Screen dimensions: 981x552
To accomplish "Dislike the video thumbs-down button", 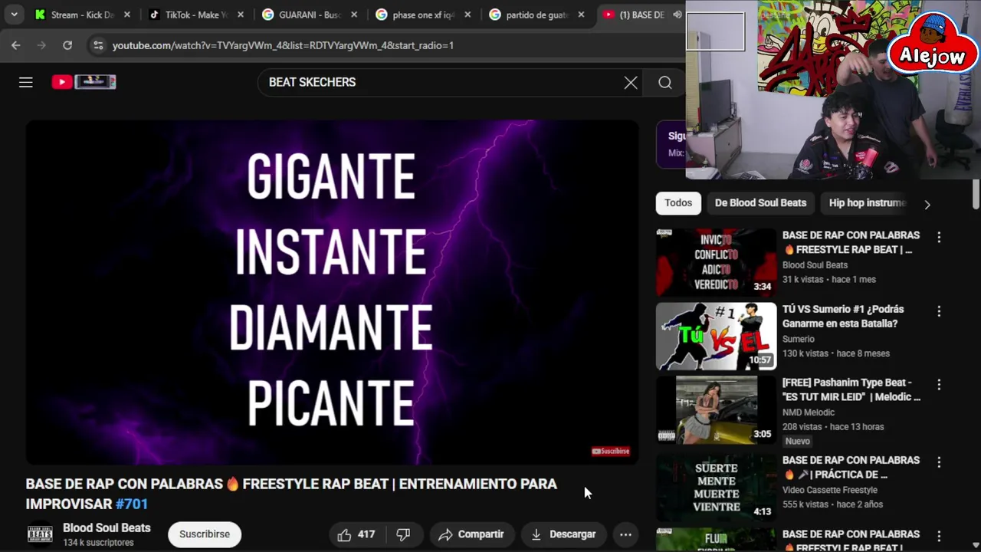I will 403,534.
